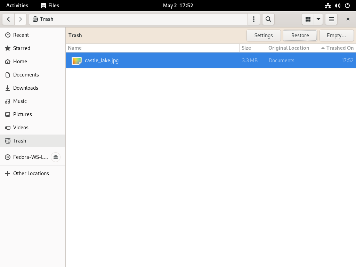Click the Documents original location cell
This screenshot has width=356, height=267.
pyautogui.click(x=282, y=60)
